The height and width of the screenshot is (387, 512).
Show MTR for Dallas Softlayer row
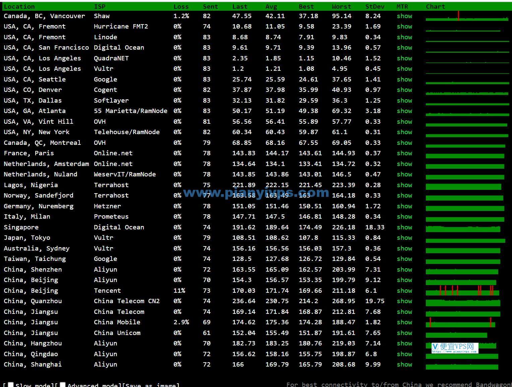coord(404,101)
